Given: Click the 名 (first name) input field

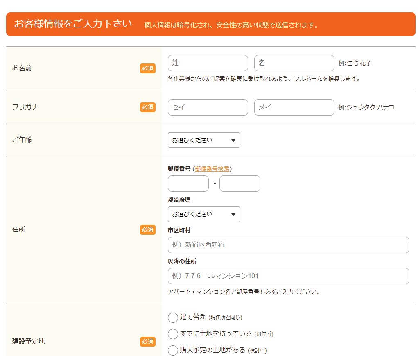Looking at the screenshot, I should pos(294,63).
